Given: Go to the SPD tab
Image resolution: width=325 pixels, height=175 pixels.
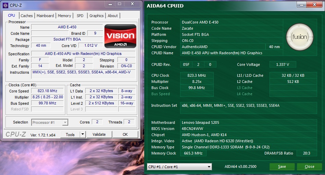Looking at the screenshot, I should [x=80, y=16].
